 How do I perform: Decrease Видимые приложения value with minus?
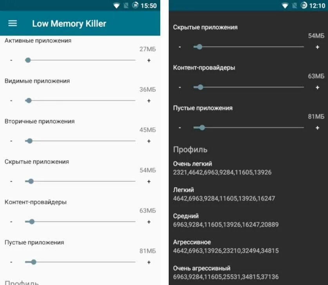pos(11,101)
